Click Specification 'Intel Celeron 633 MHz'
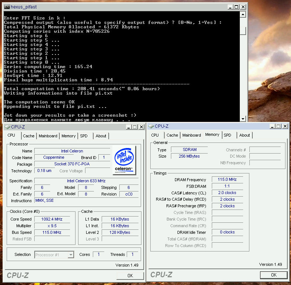The height and width of the screenshot is (285, 291). coord(86,181)
